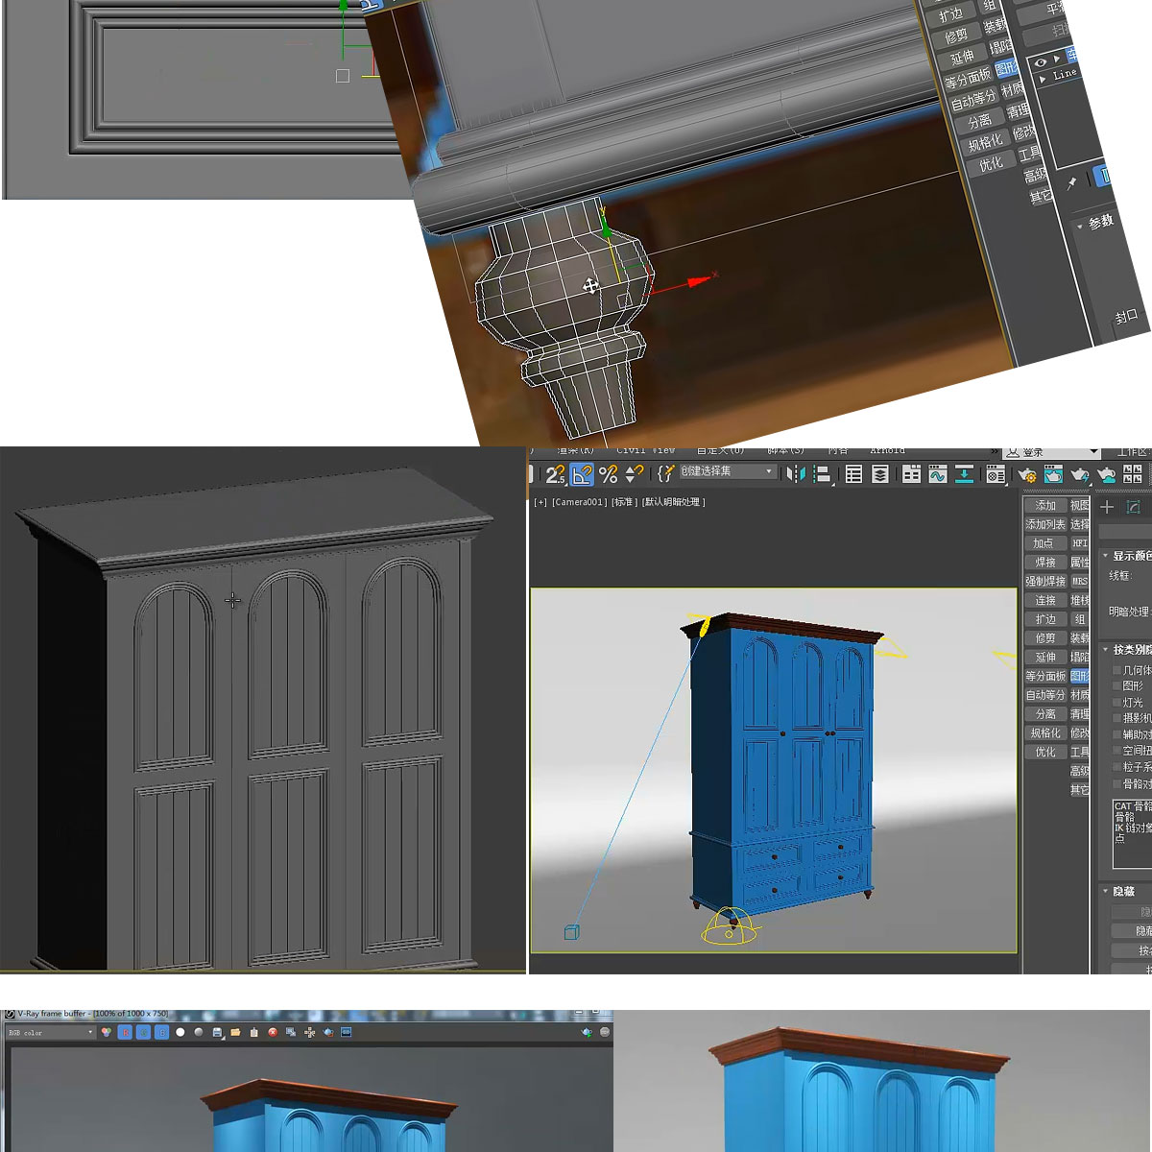Viewport: 1152px width, 1152px height.
Task: Open Render Setup teapot gear icon
Action: 1027,474
